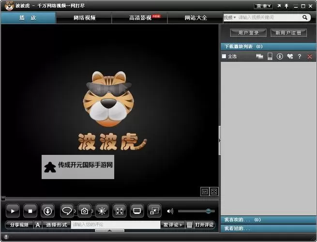This screenshot has width=317, height=242.
Task: Click download icon in playlist toolbar
Action: click(280, 56)
